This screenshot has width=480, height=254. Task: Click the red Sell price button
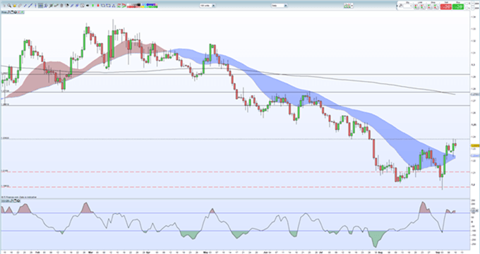point(446,7)
